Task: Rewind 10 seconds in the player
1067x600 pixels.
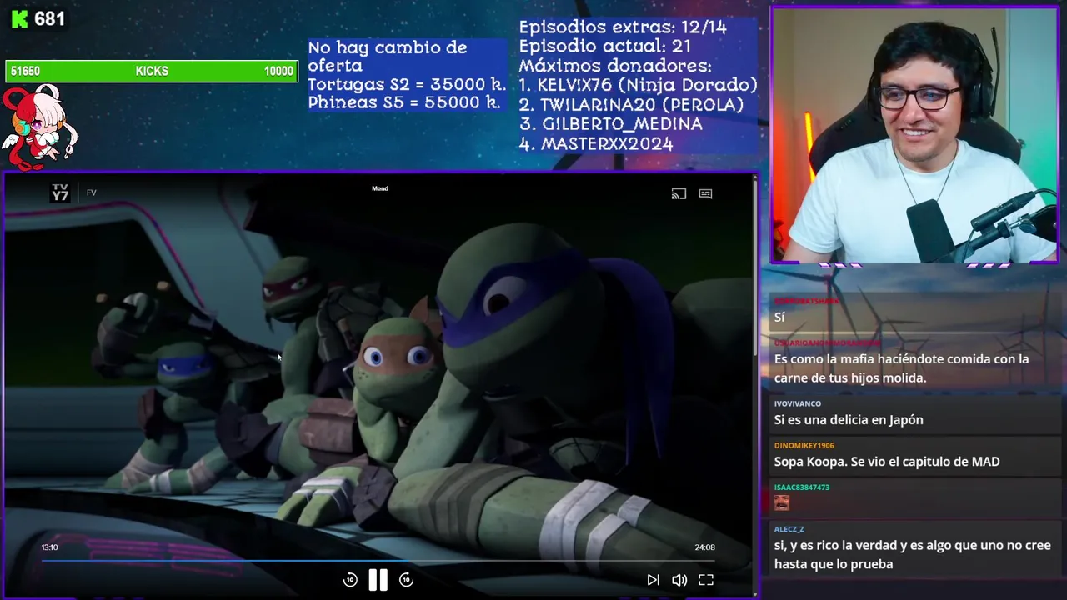Action: pos(350,580)
